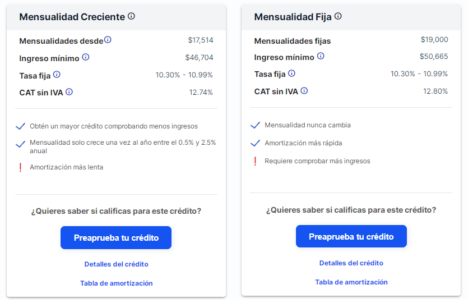This screenshot has width=468, height=303.
Task: Click checkmark beside Amortización más rápida
Action: coord(256,143)
